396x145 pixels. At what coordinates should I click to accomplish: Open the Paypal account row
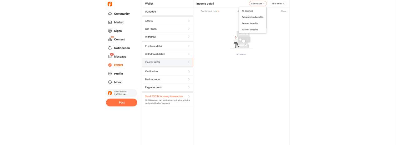(x=167, y=87)
